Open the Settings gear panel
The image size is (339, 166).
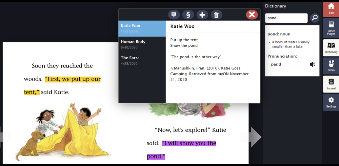(x=331, y=102)
